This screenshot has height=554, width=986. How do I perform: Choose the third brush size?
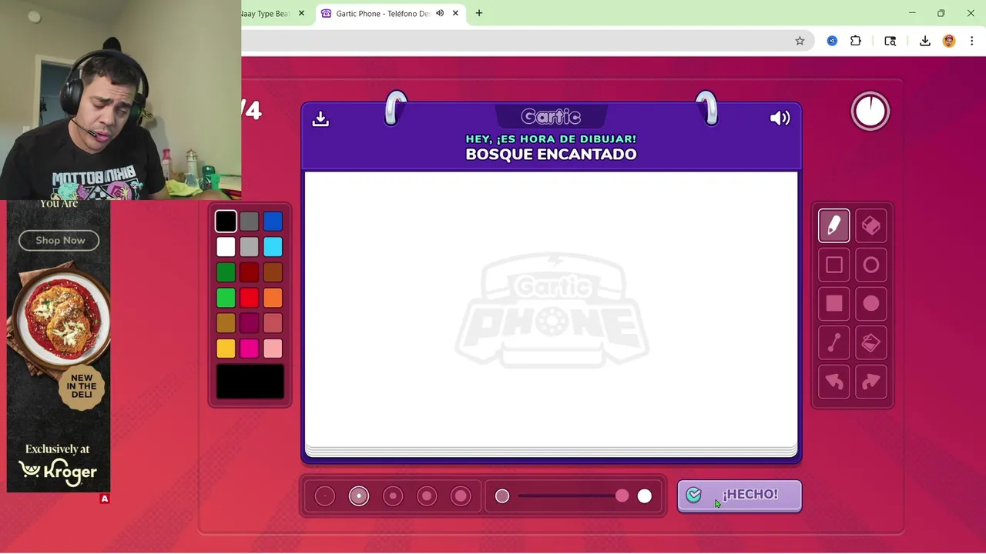pyautogui.click(x=393, y=496)
